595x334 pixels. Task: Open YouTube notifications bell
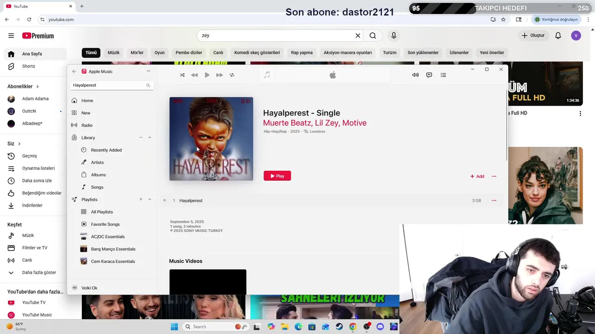point(558,36)
